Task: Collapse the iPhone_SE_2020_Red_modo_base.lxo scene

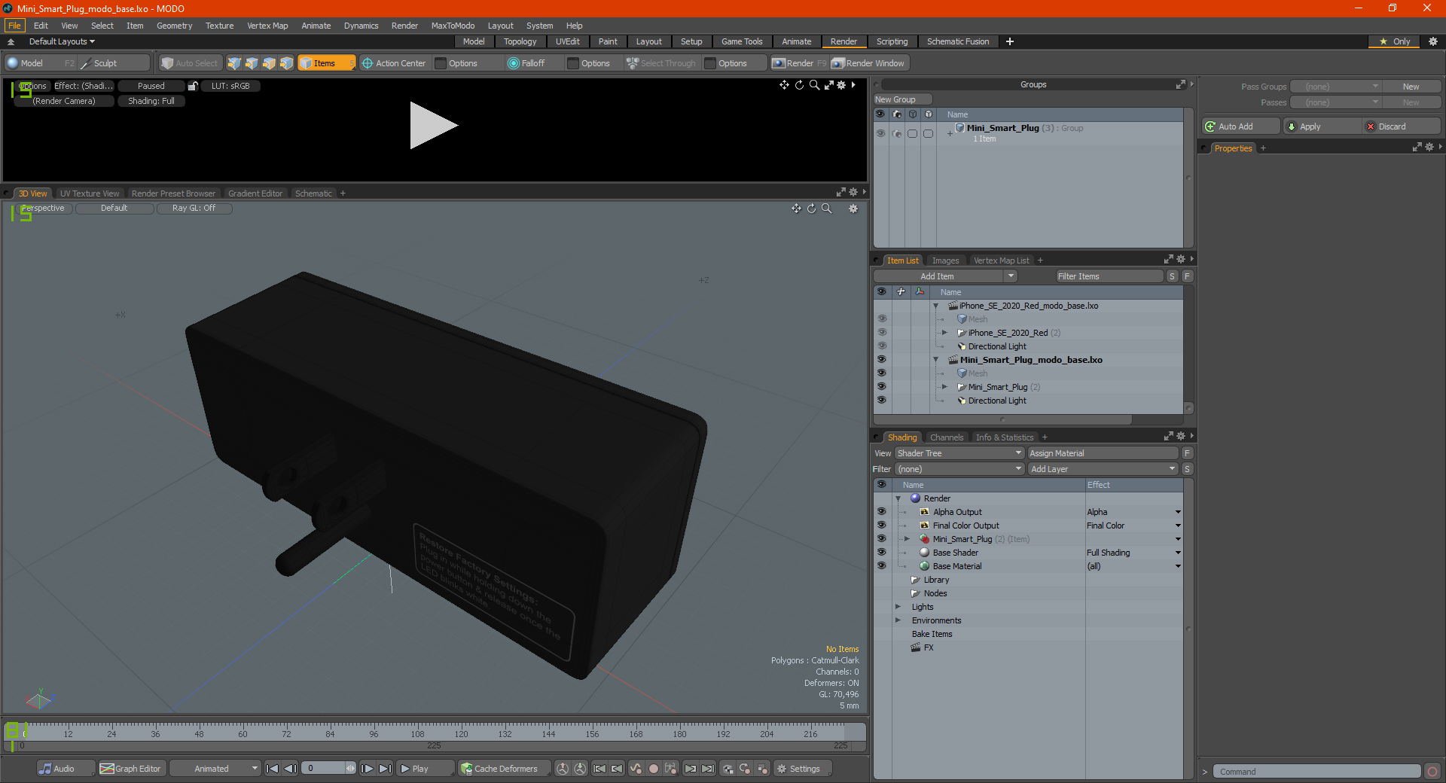Action: point(936,306)
